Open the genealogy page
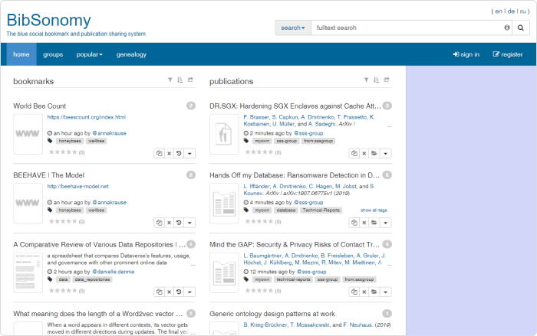Screen dimensions: 537x336 coord(131,54)
